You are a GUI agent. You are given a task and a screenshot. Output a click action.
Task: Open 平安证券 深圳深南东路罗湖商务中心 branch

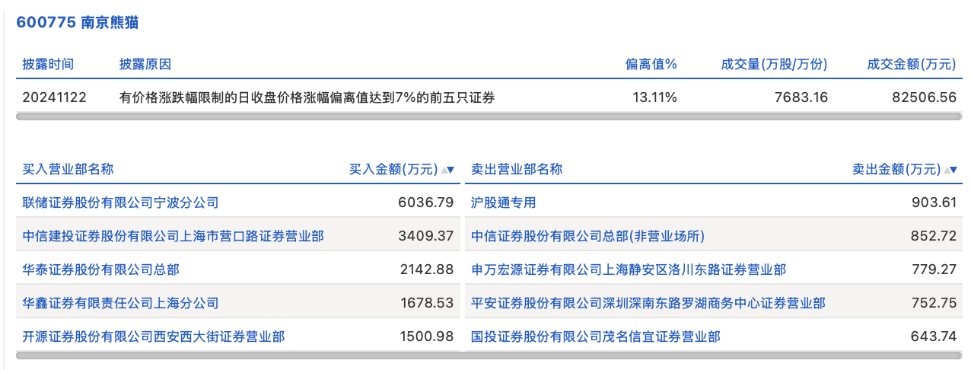point(648,303)
